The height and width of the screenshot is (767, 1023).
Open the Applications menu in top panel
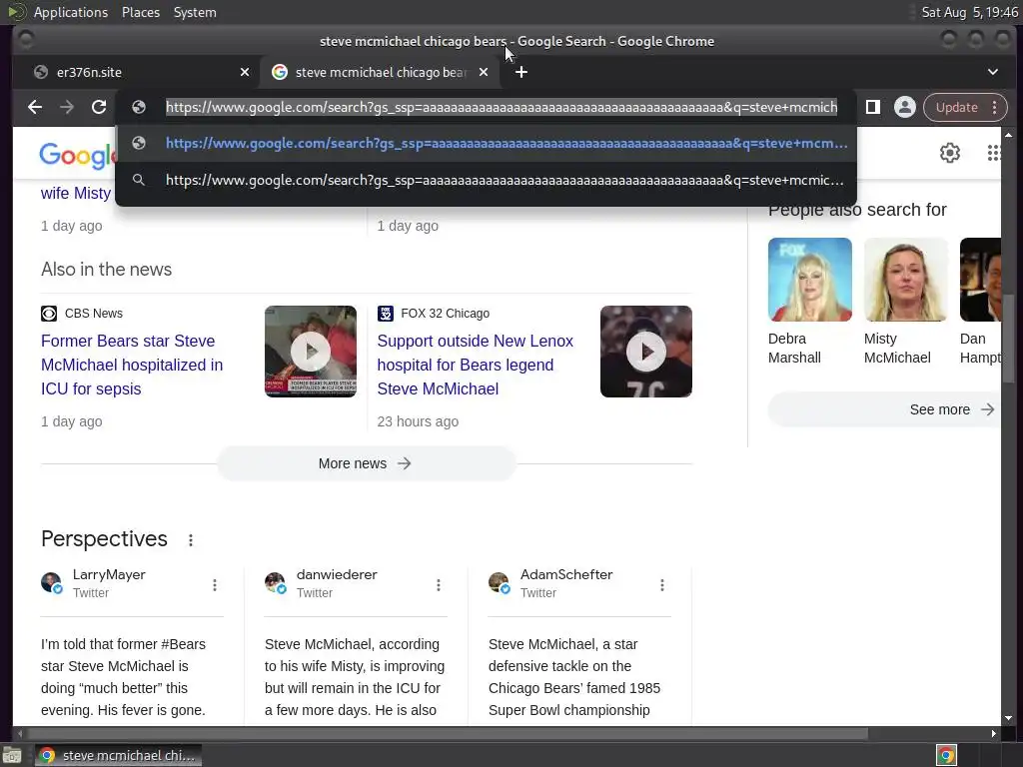pos(71,12)
